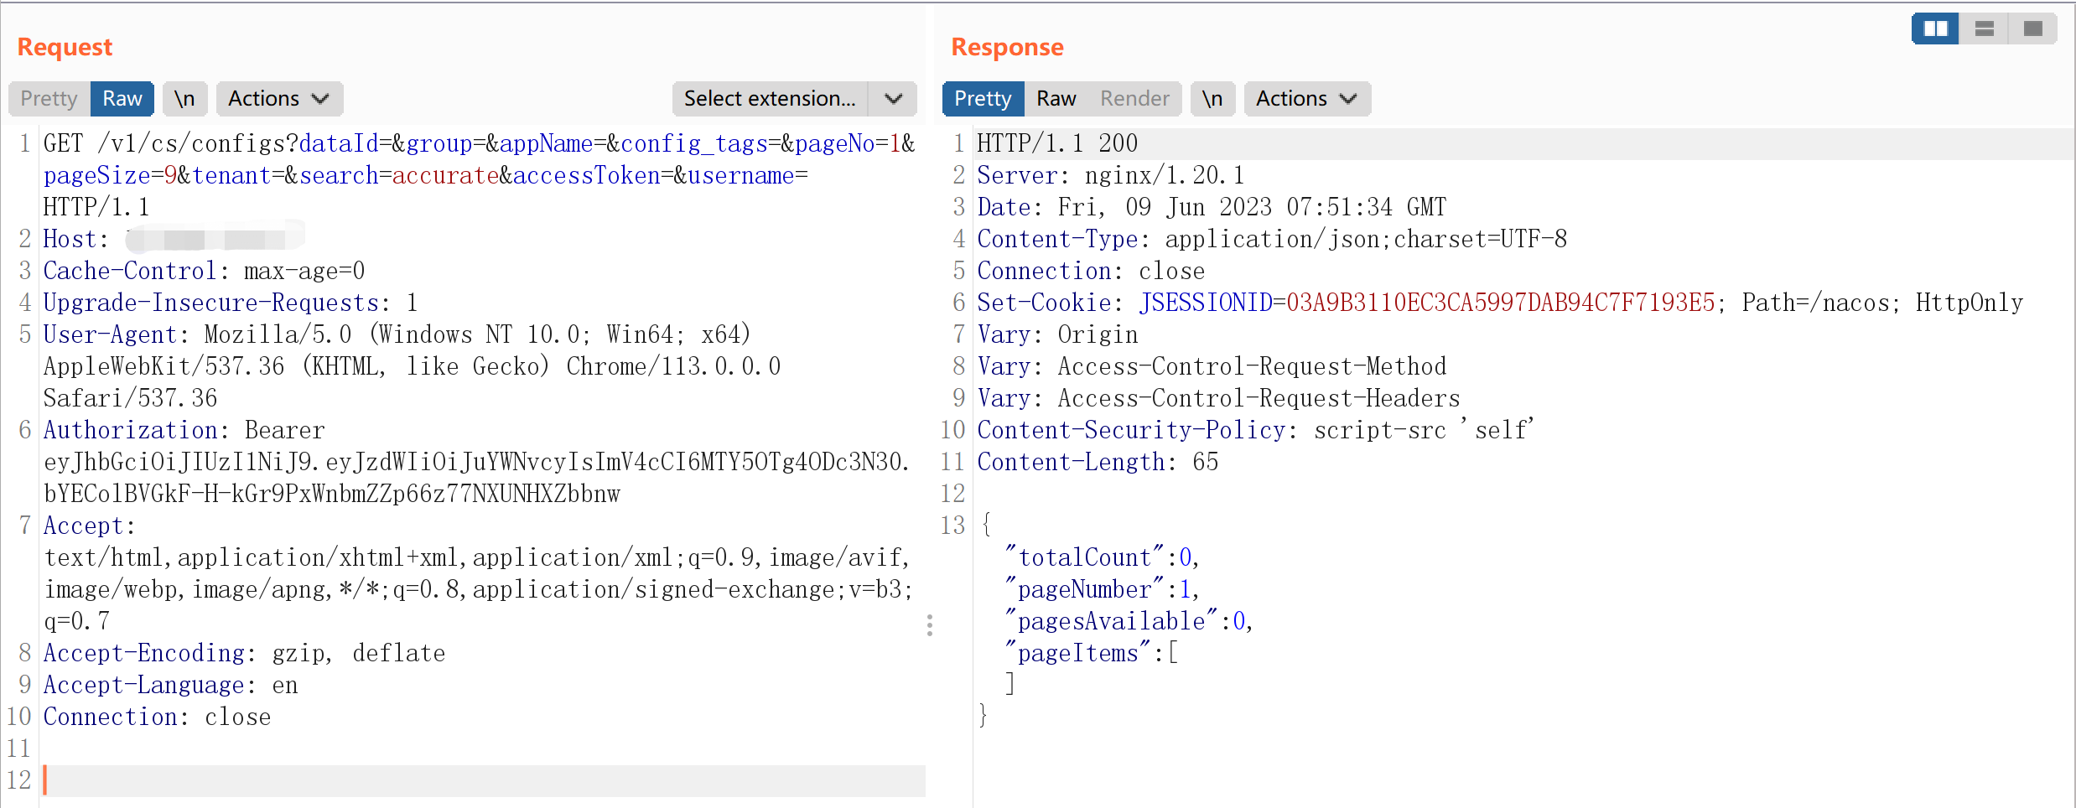Show the Raw tab in Response pane

(x=1056, y=99)
